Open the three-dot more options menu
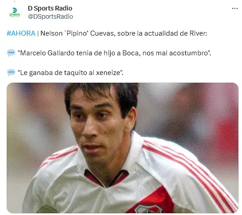Viewport: 242px width, 215px height. coord(235,9)
